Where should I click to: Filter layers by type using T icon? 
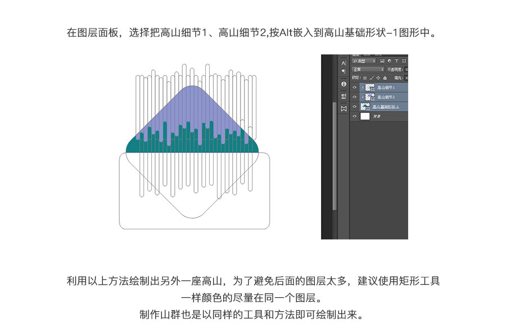tap(396, 61)
